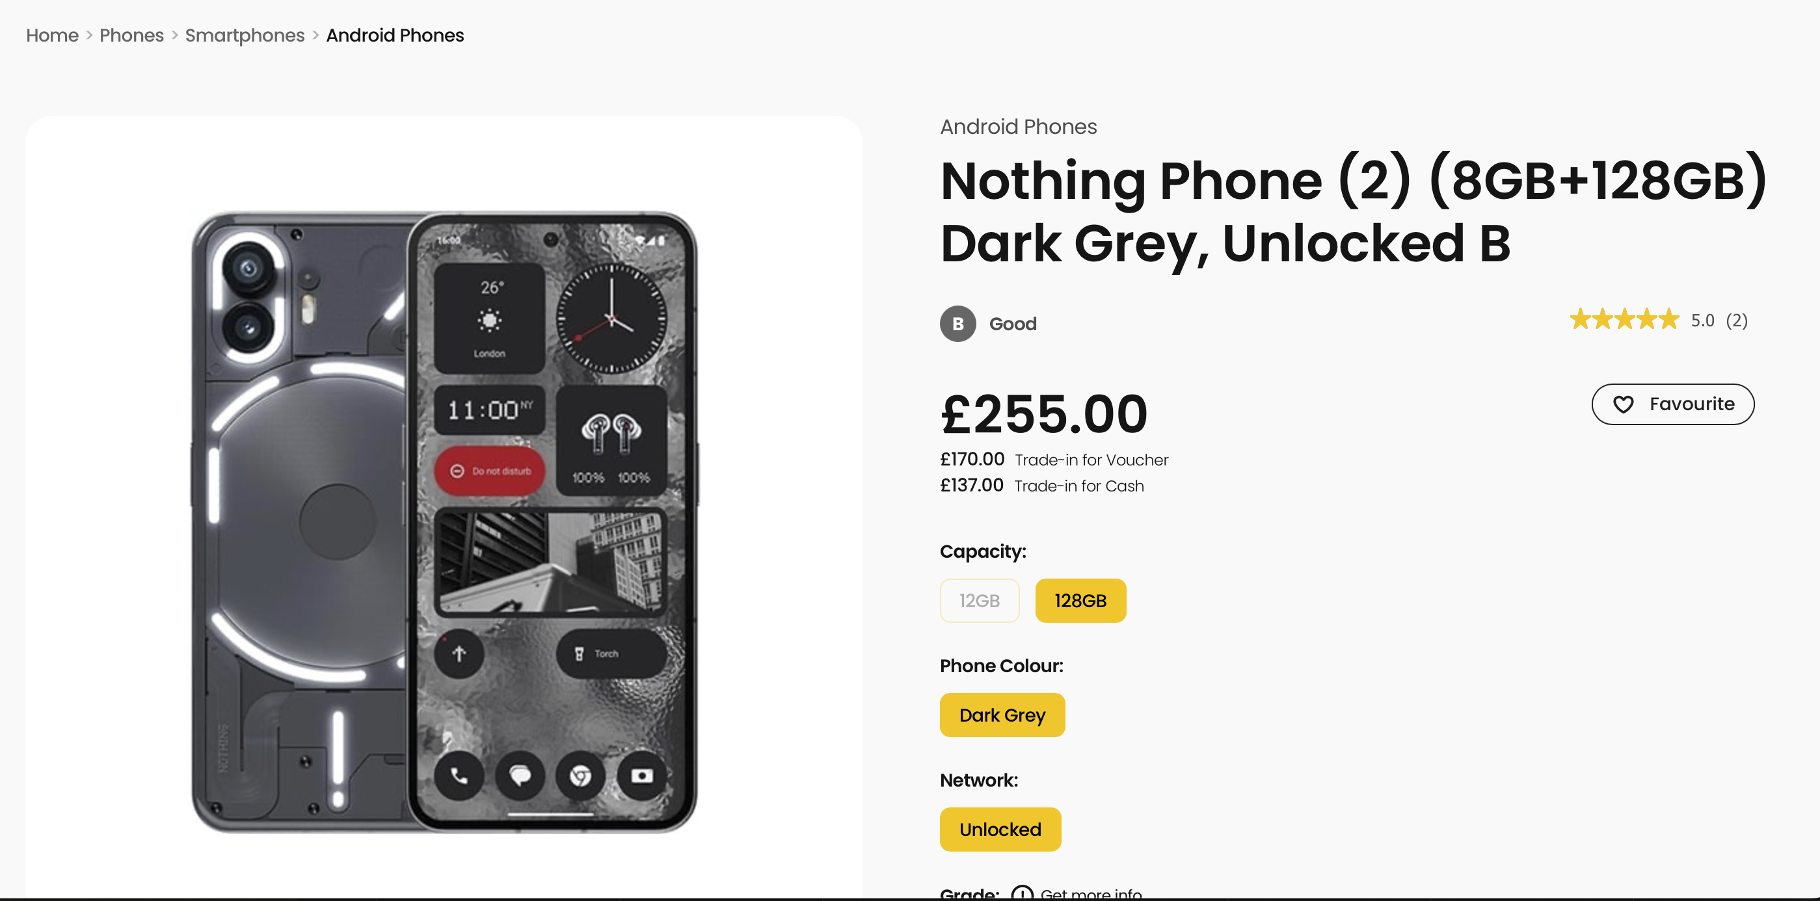The height and width of the screenshot is (901, 1820).
Task: View the (2) reviews count
Action: pos(1736,320)
